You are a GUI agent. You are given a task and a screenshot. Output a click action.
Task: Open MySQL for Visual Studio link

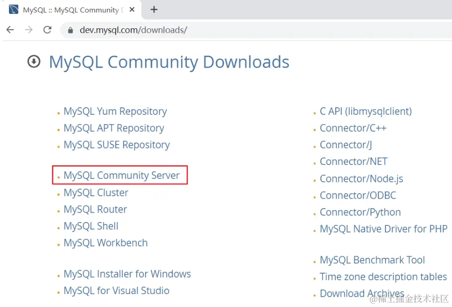116,291
